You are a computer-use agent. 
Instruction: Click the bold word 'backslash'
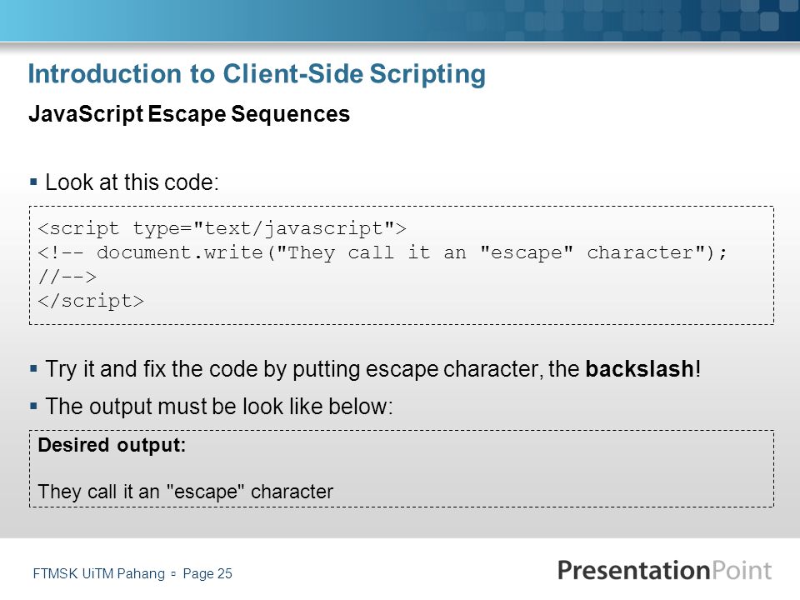coord(639,369)
